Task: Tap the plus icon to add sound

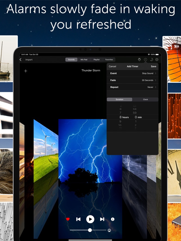Action: click(x=26, y=71)
